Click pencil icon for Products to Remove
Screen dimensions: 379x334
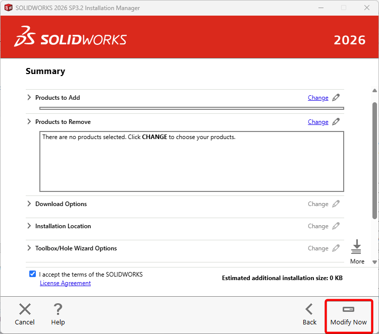[336, 122]
